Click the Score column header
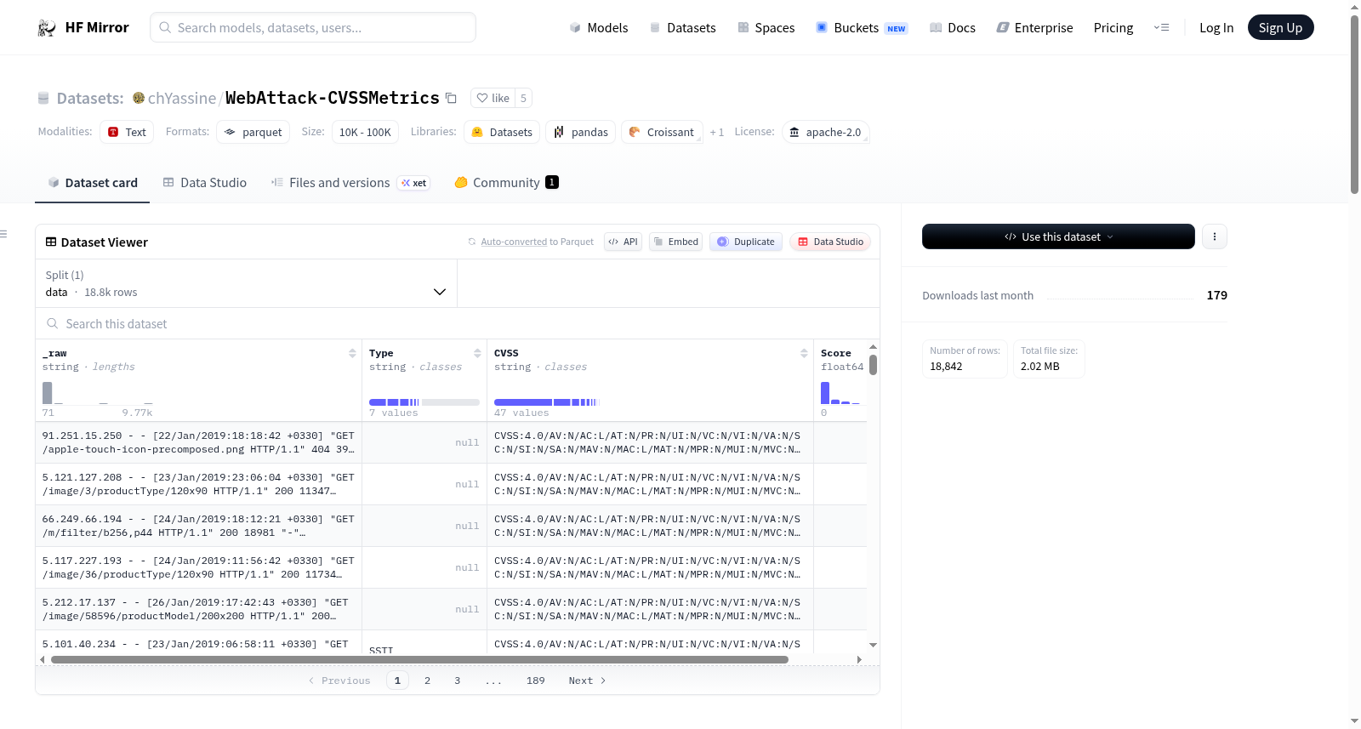The image size is (1361, 729). pyautogui.click(x=836, y=353)
